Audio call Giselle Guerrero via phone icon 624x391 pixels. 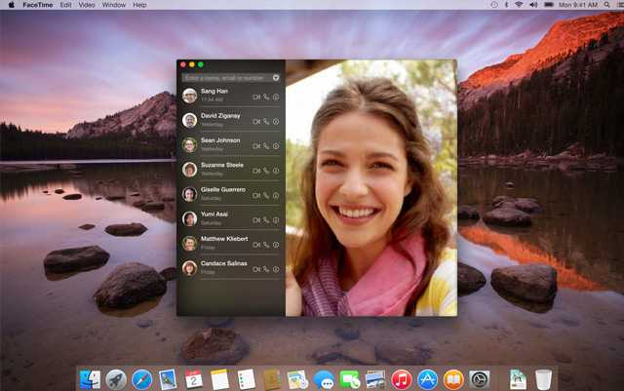click(266, 195)
